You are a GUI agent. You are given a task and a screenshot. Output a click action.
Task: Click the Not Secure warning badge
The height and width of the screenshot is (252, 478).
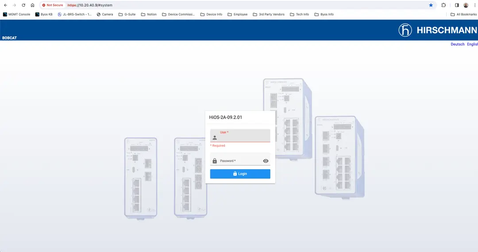click(53, 5)
